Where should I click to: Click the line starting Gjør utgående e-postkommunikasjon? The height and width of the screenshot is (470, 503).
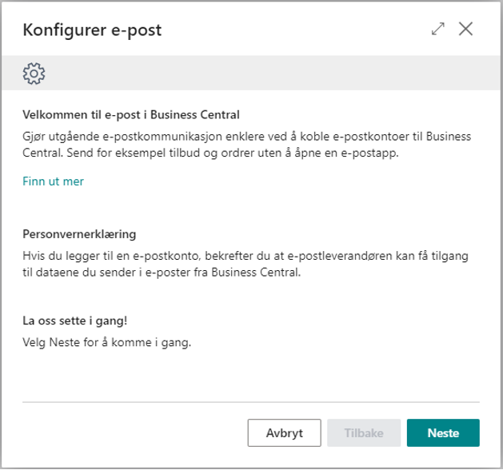(246, 134)
